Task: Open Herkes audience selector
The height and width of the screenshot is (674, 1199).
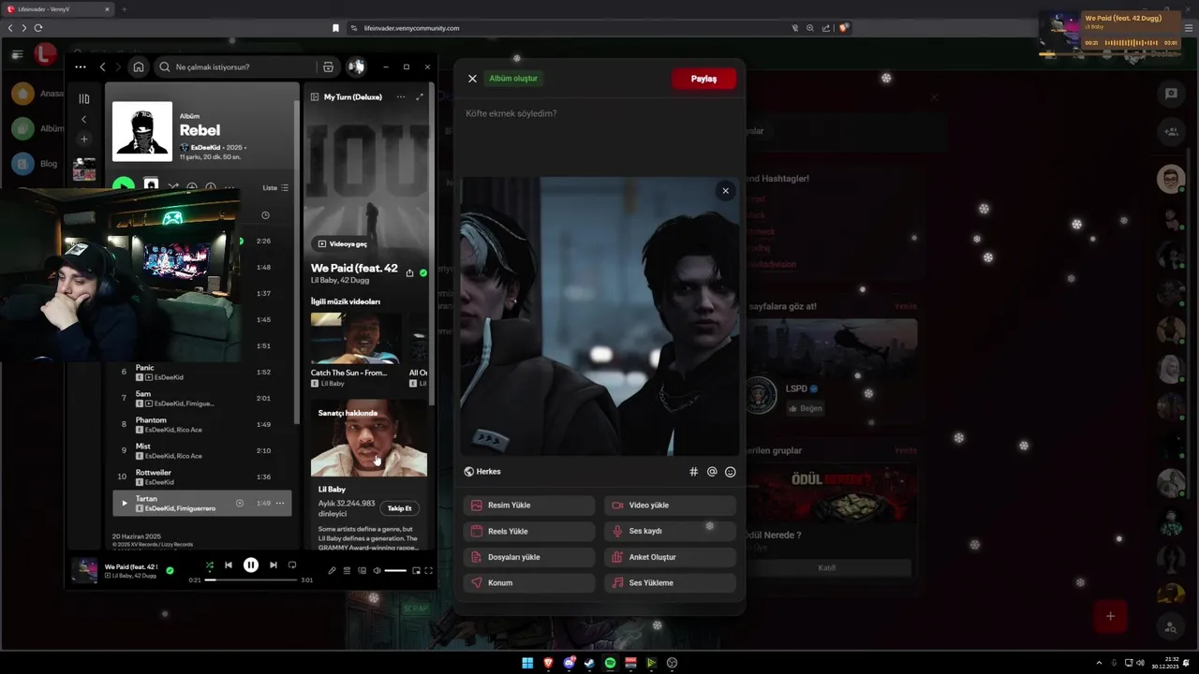Action: [x=482, y=472]
